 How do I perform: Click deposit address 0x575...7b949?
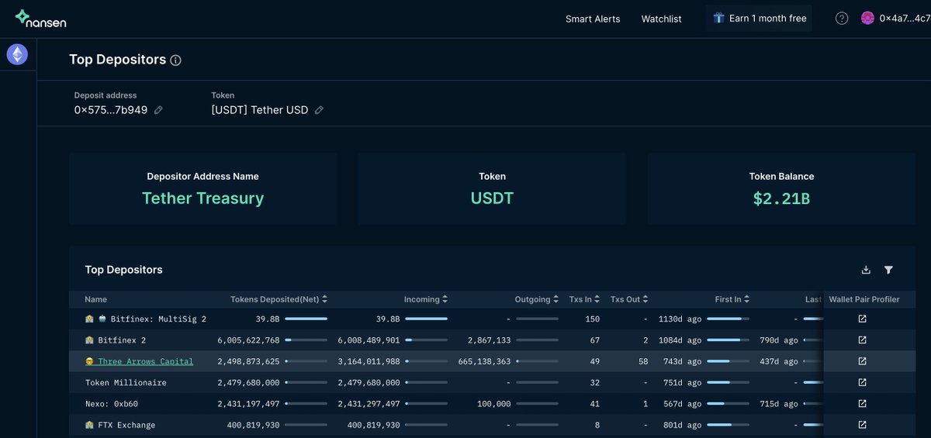pos(111,110)
